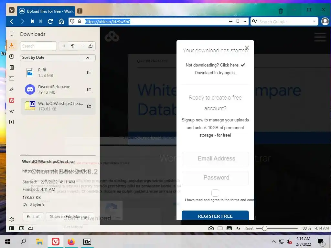Toggle reader view in address bar

click(x=231, y=21)
